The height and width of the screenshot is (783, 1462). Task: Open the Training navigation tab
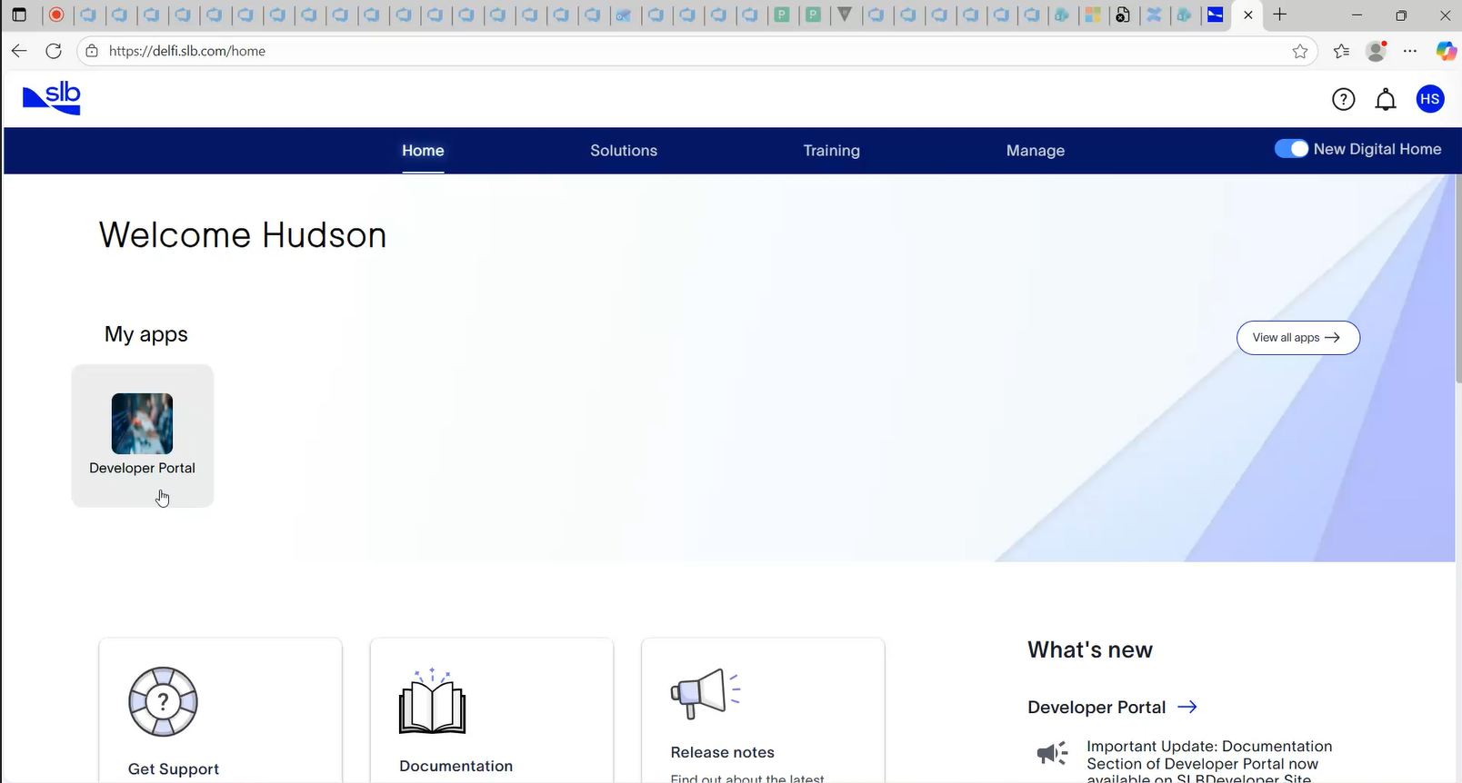pos(831,151)
